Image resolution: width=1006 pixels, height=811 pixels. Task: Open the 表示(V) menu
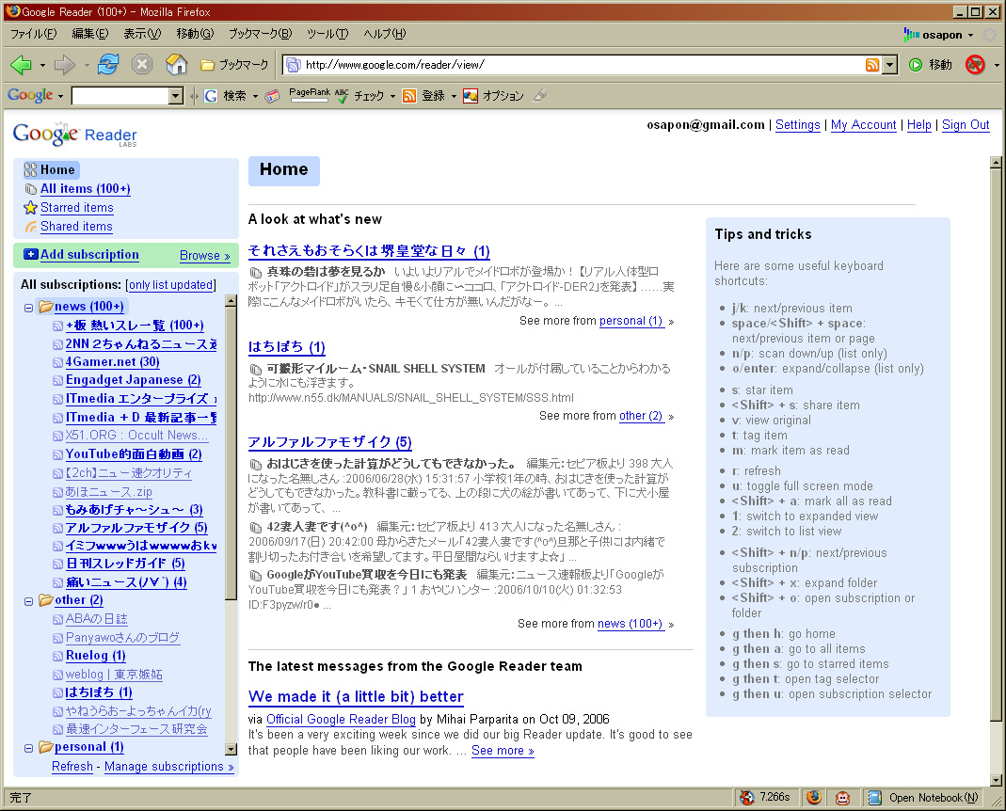(x=142, y=33)
